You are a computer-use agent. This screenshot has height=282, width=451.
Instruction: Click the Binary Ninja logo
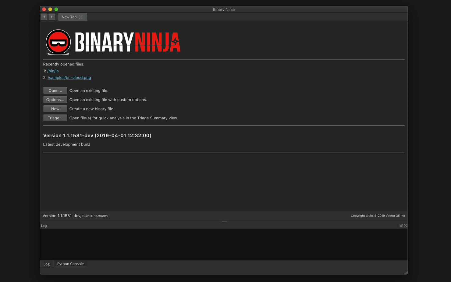tap(113, 42)
